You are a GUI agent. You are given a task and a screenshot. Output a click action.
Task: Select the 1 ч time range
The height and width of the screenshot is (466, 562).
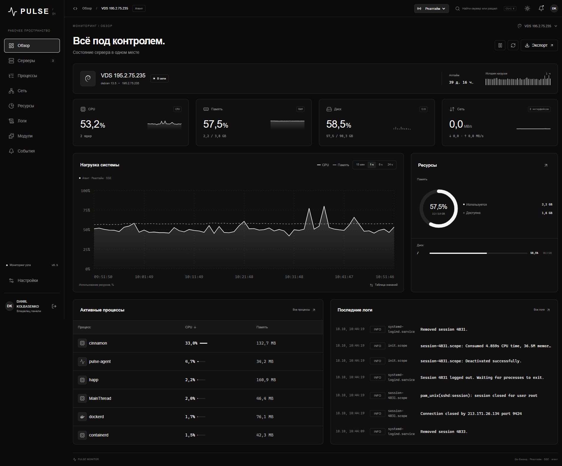click(372, 165)
